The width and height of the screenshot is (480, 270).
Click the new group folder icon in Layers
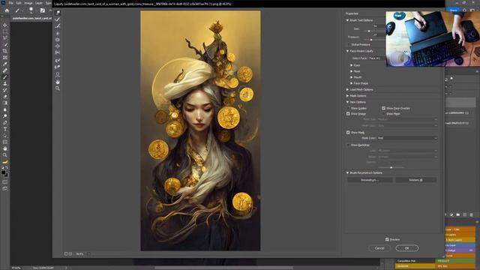pyautogui.click(x=458, y=215)
